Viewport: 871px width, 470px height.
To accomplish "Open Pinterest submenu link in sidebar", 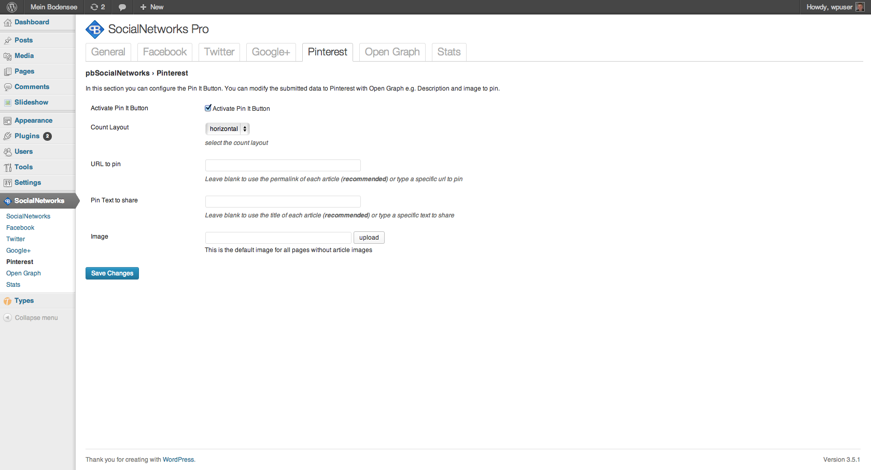I will point(20,262).
